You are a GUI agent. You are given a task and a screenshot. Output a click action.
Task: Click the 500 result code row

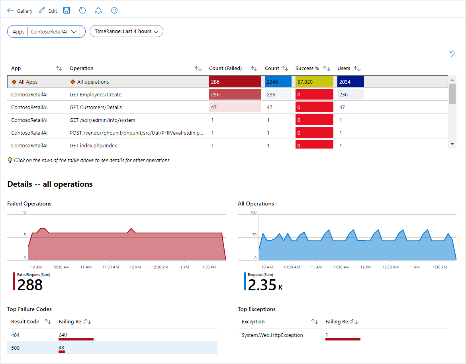click(112, 348)
